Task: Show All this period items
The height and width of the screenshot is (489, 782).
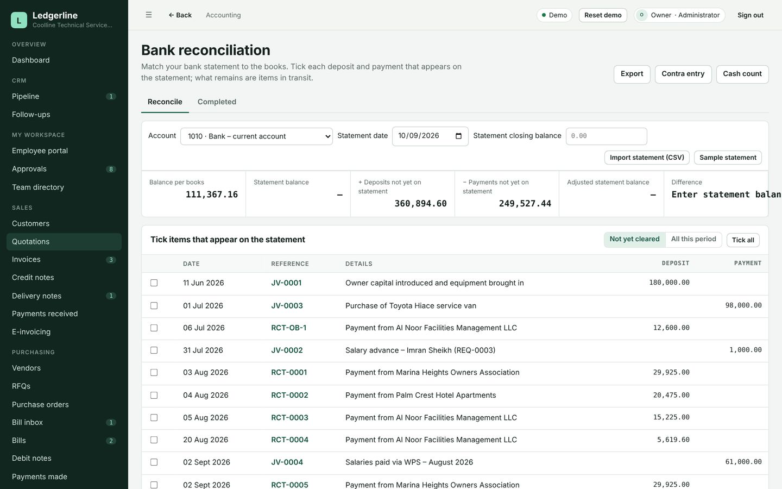Action: click(x=693, y=239)
